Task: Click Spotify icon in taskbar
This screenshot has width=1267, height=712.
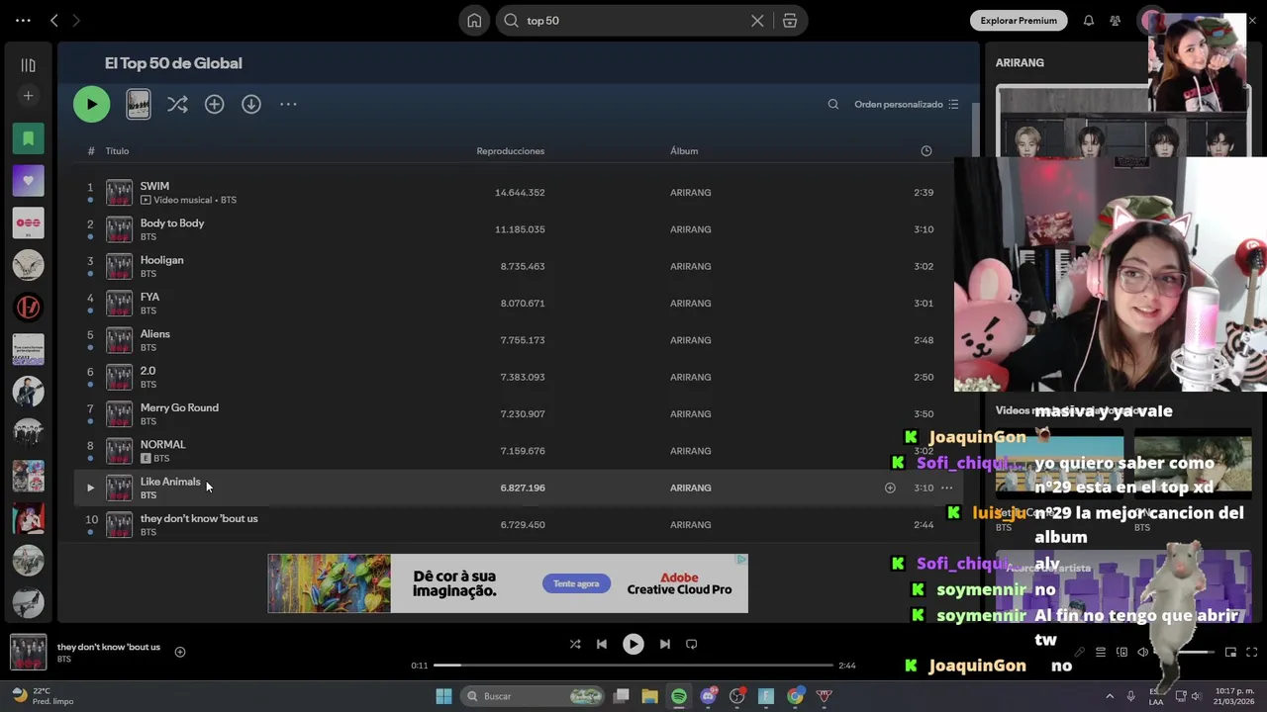Action: [679, 696]
